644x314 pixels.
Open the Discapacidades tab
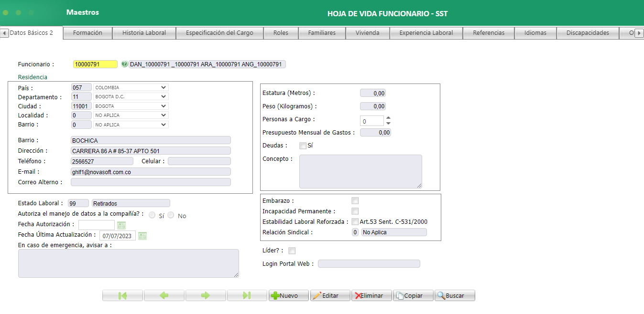(x=588, y=33)
